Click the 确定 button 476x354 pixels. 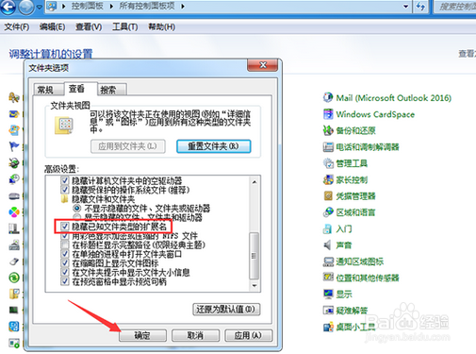click(142, 335)
